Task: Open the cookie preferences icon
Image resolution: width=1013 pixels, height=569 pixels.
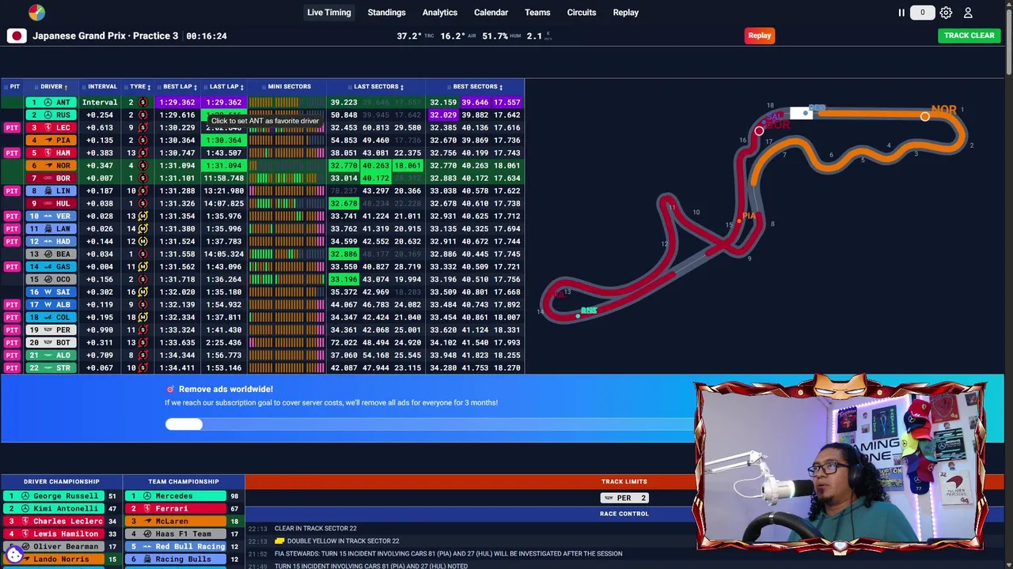Action: 14,554
